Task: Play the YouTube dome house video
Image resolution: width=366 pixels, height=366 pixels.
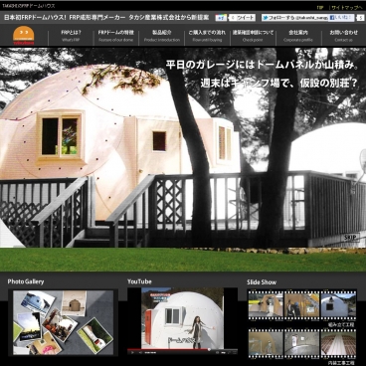Action: [x=182, y=318]
